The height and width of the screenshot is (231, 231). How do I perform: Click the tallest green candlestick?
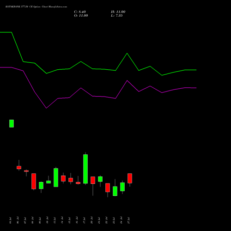tap(85, 169)
